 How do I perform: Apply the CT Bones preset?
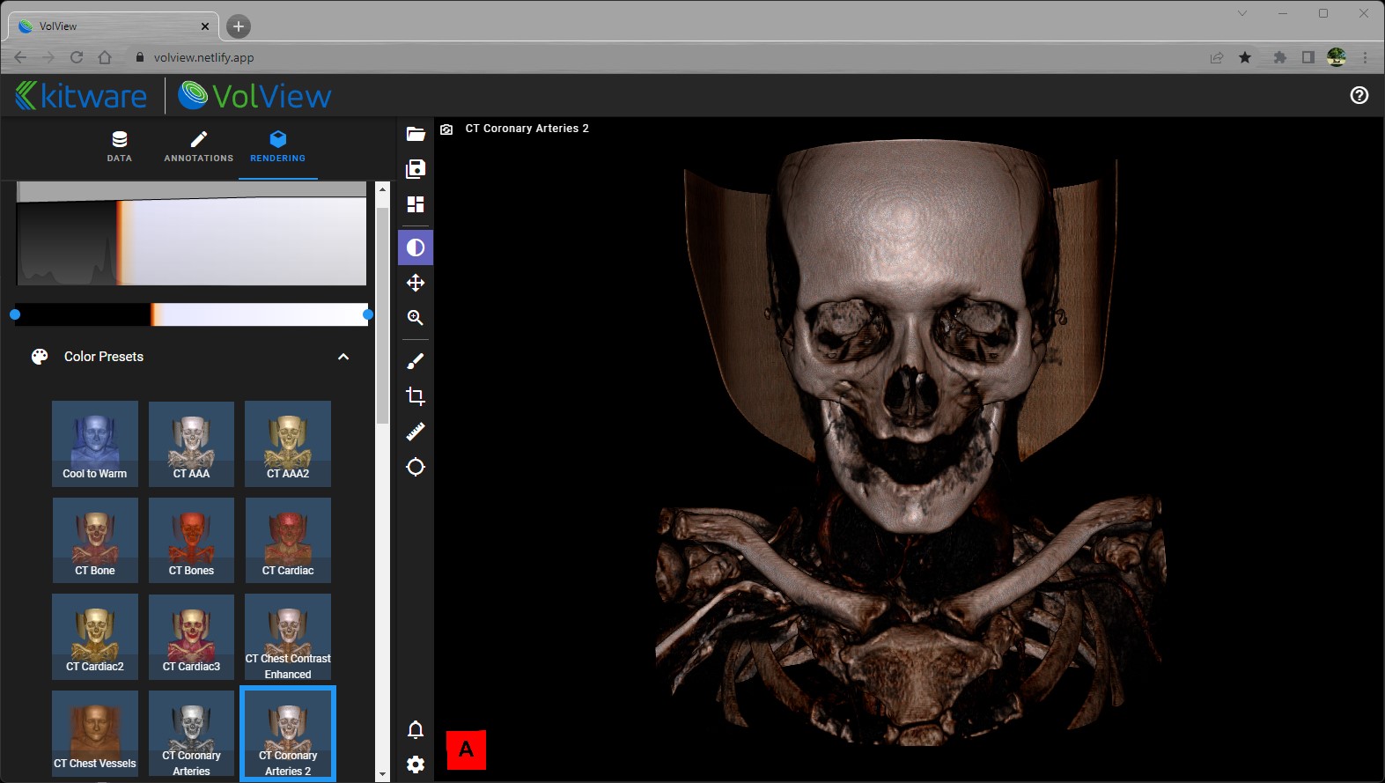click(x=191, y=541)
